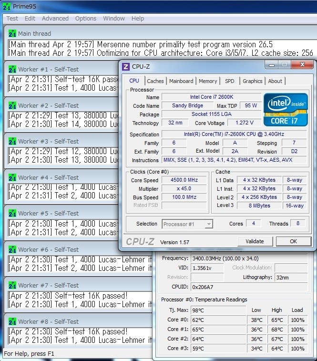Click the Worker #3 Self-Test icon
Image resolution: width=317 pixels, height=361 pixels.
tap(12, 141)
